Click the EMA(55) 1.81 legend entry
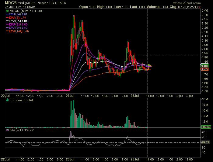213x162 pixels. 16,21
